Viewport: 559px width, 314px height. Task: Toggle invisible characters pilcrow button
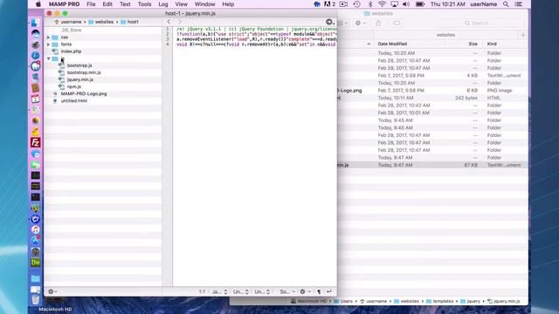pos(319,291)
